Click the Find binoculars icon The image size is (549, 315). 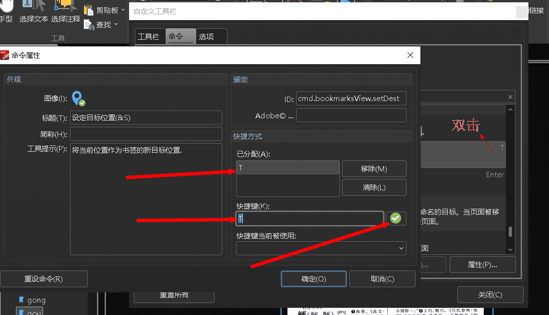coord(88,24)
